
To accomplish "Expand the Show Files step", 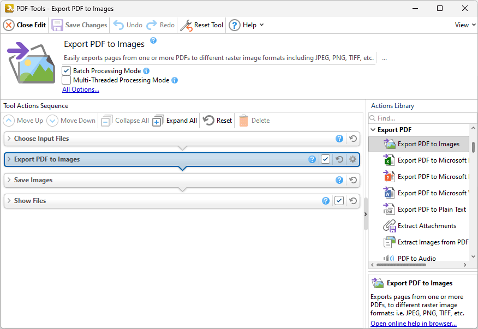I will point(9,201).
